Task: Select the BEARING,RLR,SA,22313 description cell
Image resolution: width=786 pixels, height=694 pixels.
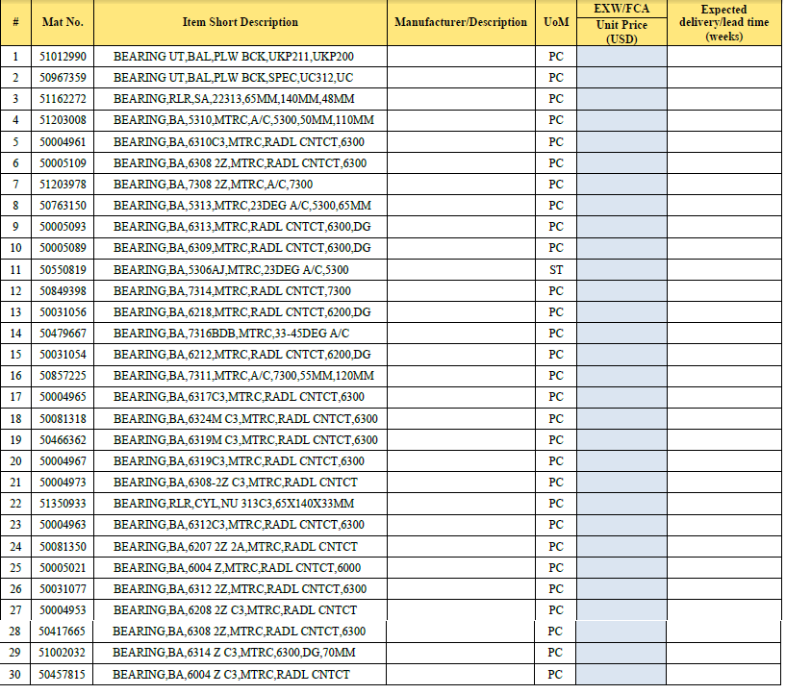Action: pos(233,99)
